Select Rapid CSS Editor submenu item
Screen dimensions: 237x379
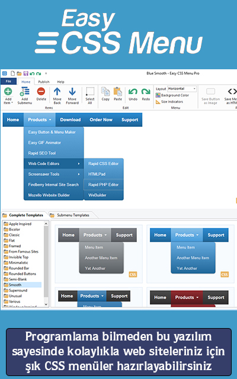(x=104, y=163)
